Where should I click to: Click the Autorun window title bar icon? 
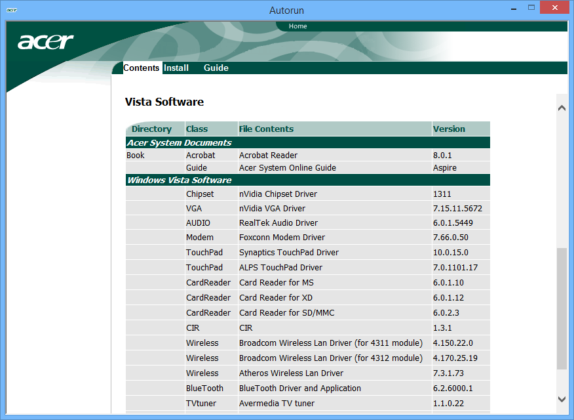tap(12, 10)
